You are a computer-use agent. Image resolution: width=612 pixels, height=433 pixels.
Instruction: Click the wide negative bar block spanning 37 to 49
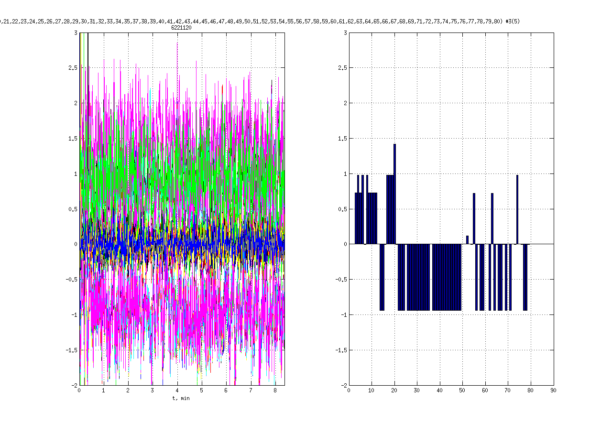[447, 277]
